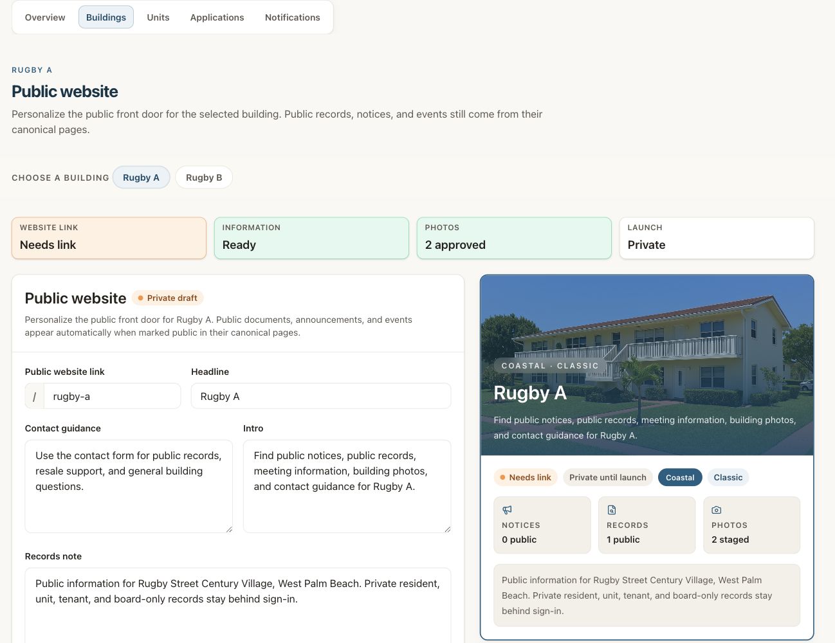Edit the Headline input field

[321, 396]
